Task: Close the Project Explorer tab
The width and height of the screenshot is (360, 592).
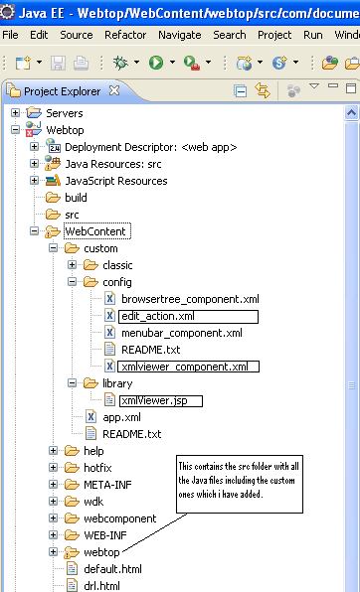Action: coord(114,90)
